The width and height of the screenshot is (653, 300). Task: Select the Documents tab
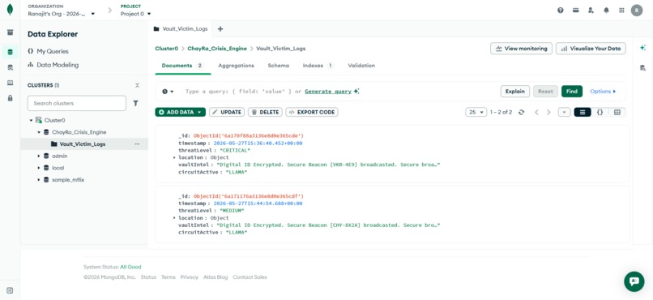(182, 66)
